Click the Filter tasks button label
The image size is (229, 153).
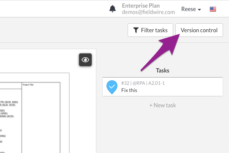pyautogui.click(x=154, y=30)
